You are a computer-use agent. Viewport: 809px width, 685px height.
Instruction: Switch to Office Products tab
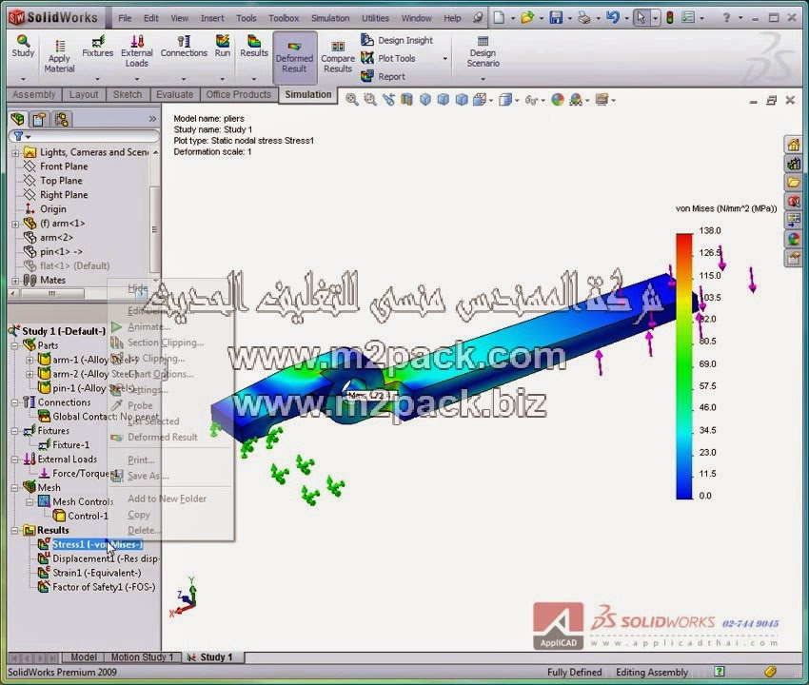pyautogui.click(x=238, y=94)
